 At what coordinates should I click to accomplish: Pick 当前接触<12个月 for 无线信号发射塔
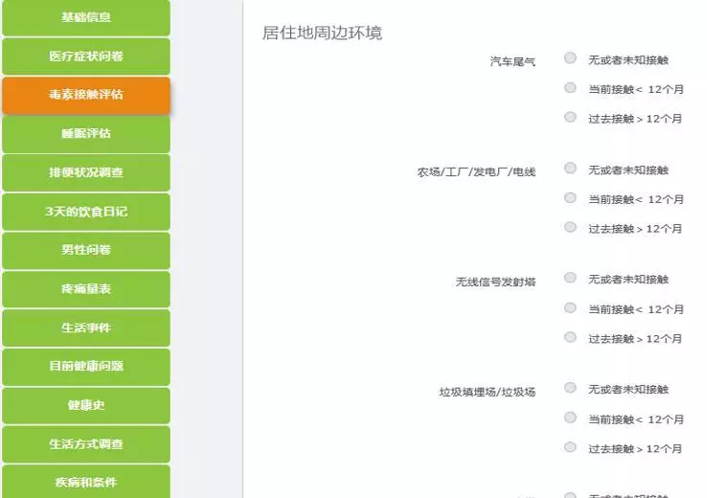click(571, 308)
